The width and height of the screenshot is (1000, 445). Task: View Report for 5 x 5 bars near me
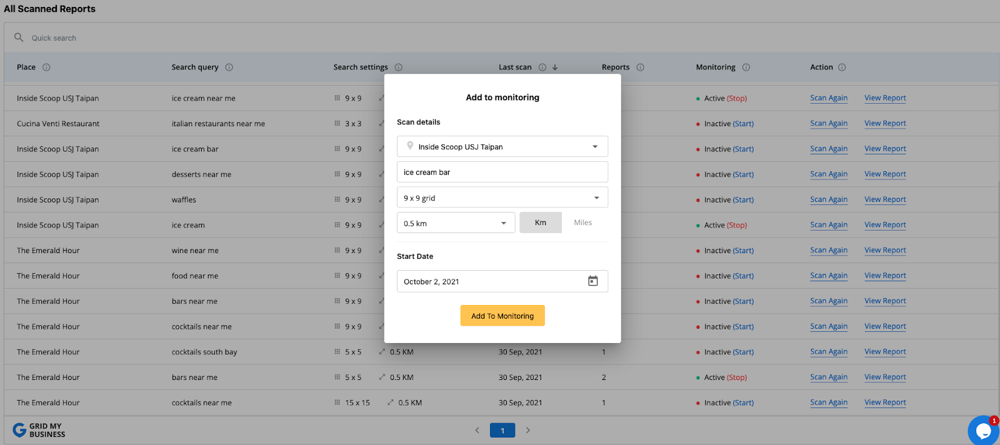pyautogui.click(x=885, y=377)
